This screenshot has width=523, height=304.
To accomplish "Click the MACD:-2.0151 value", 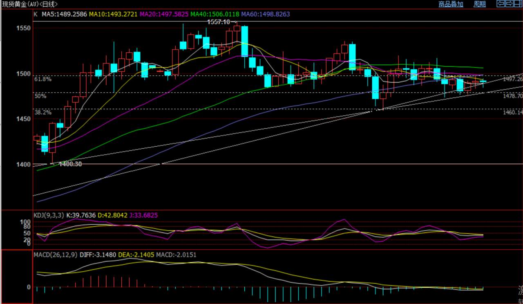I will coord(177,255).
